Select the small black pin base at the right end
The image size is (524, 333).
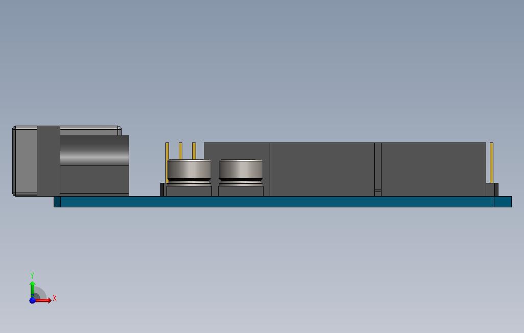492,189
